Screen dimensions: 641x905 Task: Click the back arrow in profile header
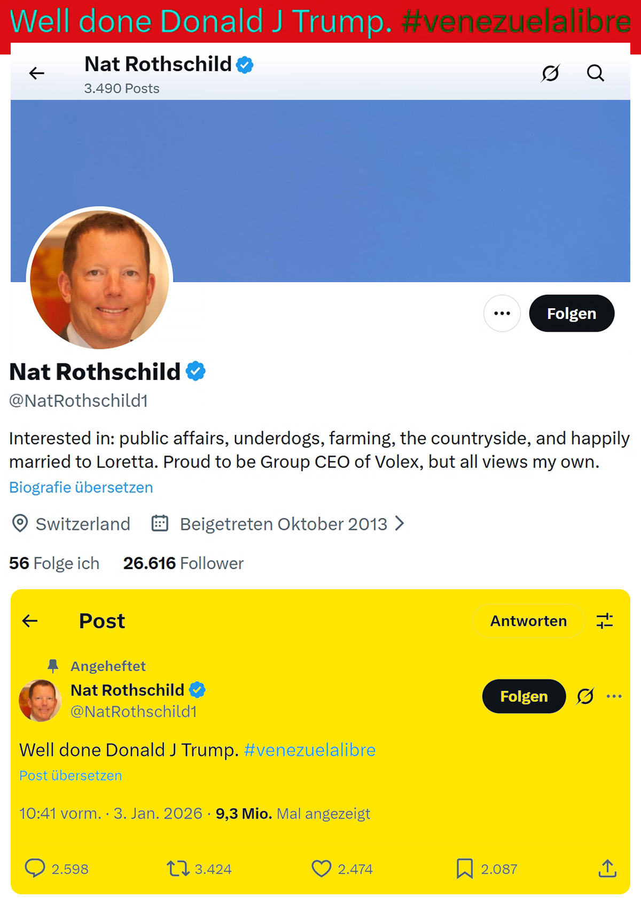pyautogui.click(x=37, y=73)
